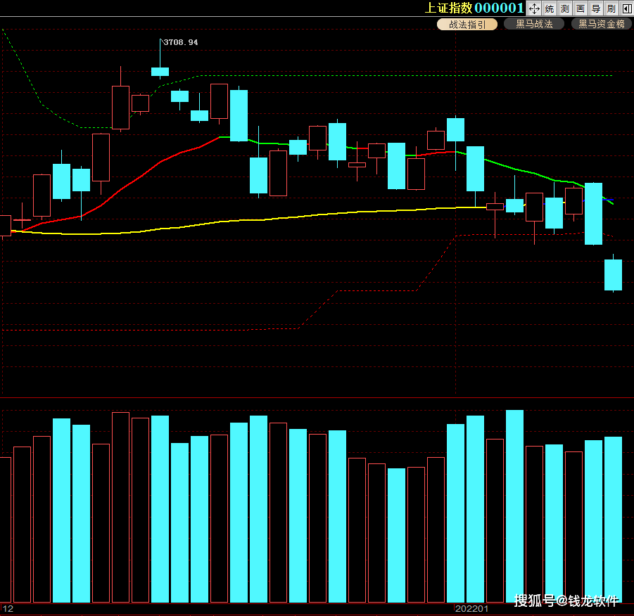This screenshot has height=616, width=634.
Task: Click the tallest cyan volume bar
Action: [x=514, y=506]
